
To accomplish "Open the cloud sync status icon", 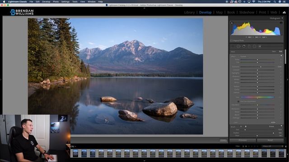I will [284, 12].
